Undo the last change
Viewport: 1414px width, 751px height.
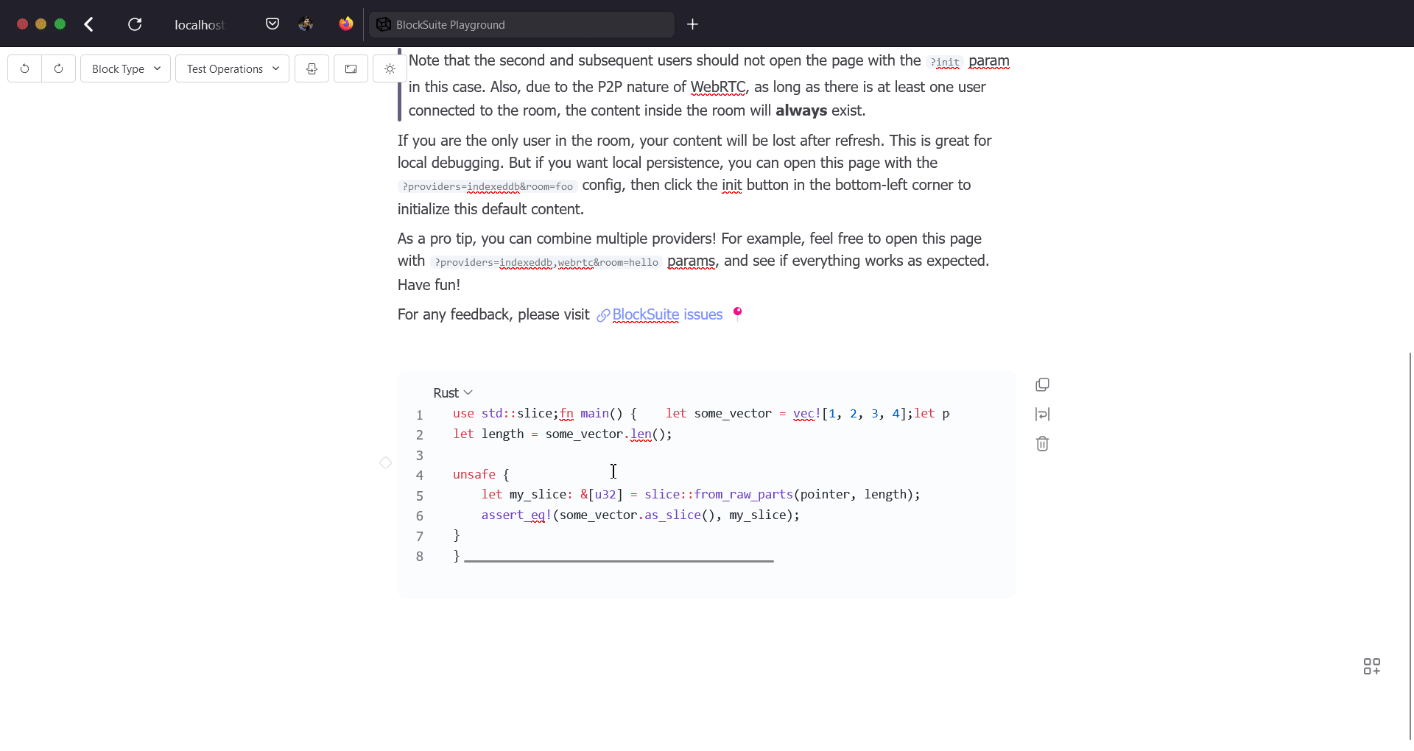[24, 68]
